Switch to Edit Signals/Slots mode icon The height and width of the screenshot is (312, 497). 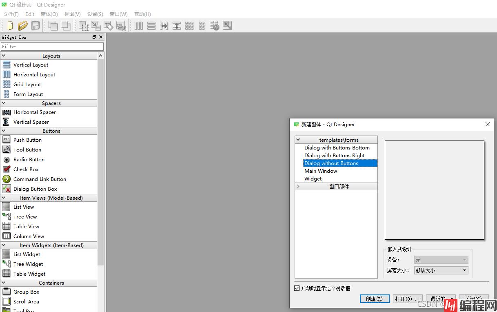pos(96,26)
